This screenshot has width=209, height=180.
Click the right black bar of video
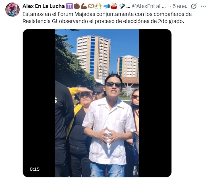155,103
